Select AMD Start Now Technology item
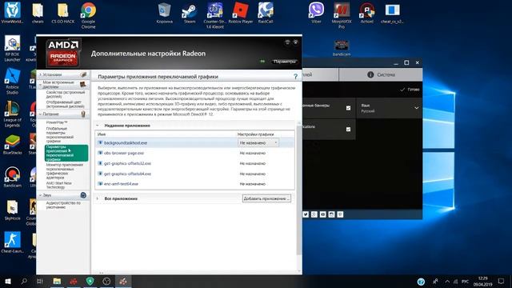The height and width of the screenshot is (288, 512). point(58,185)
